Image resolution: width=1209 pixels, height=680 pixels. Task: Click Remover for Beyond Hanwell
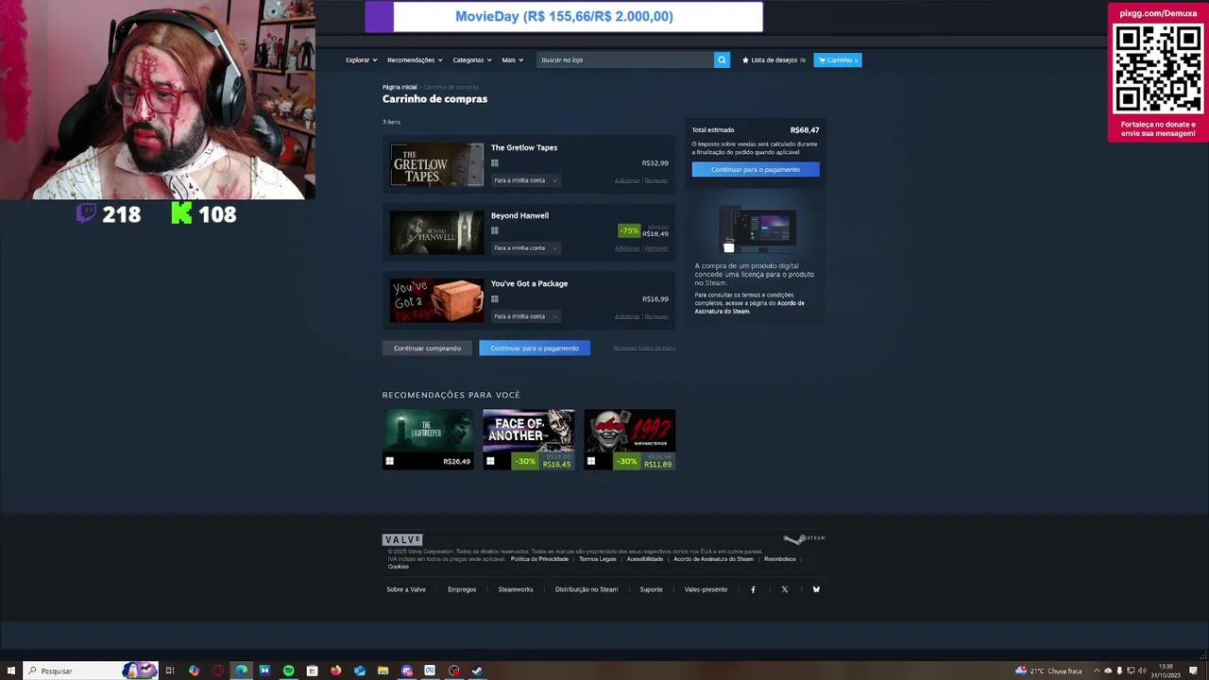tap(656, 248)
